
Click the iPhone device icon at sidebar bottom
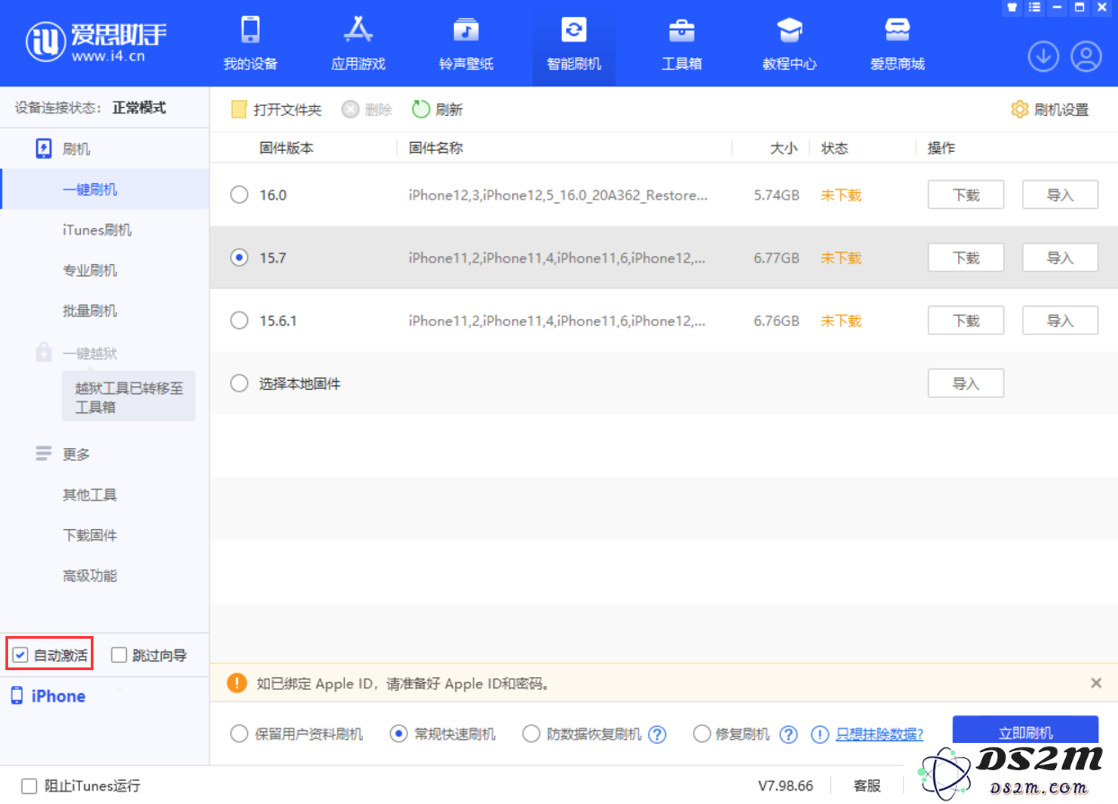point(17,696)
